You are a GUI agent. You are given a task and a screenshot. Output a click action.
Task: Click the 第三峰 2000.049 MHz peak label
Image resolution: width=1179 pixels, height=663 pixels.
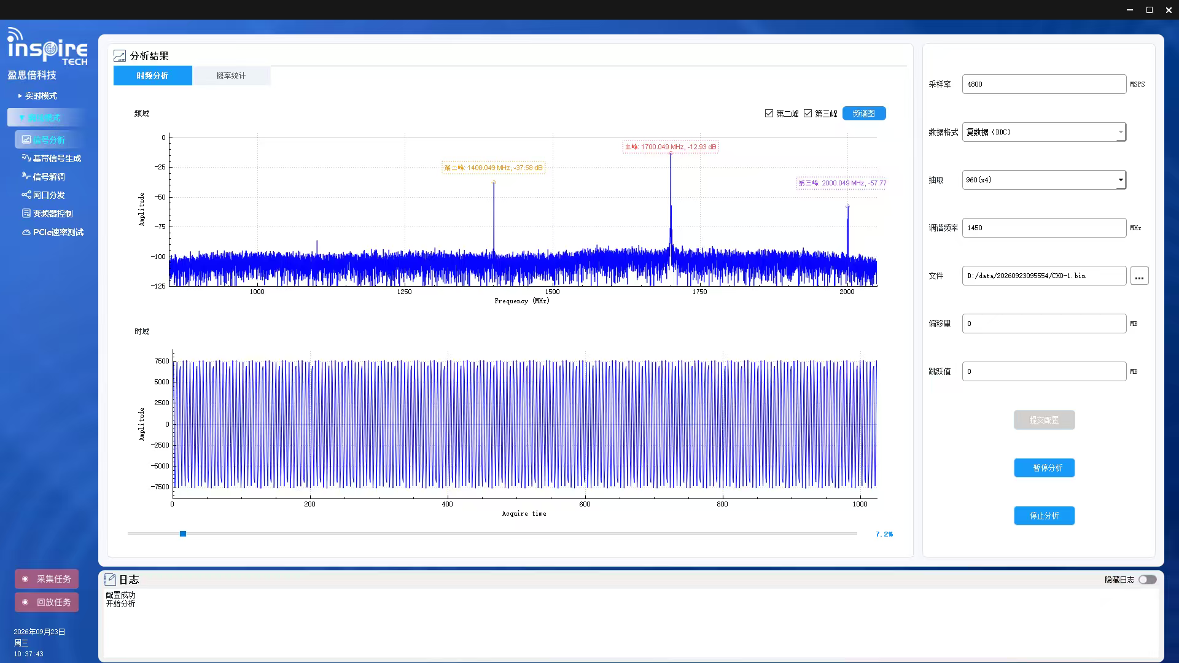pyautogui.click(x=842, y=183)
